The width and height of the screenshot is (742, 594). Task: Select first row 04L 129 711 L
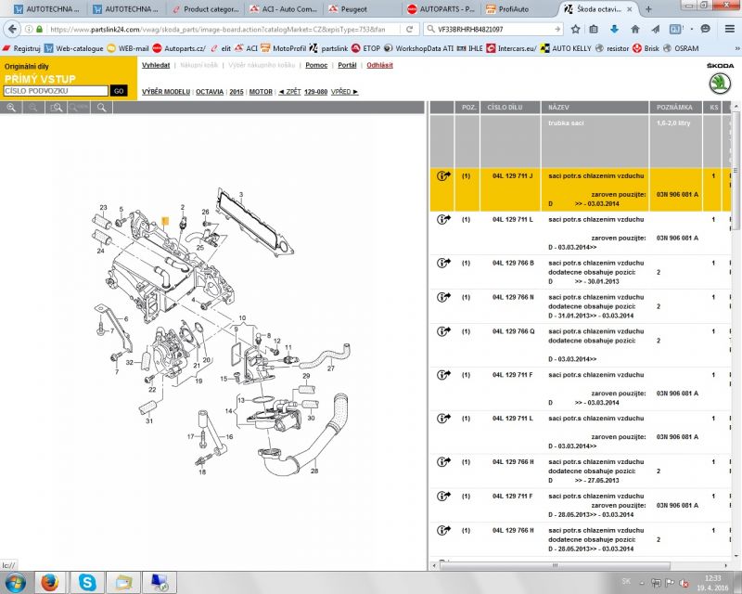[x=581, y=233]
